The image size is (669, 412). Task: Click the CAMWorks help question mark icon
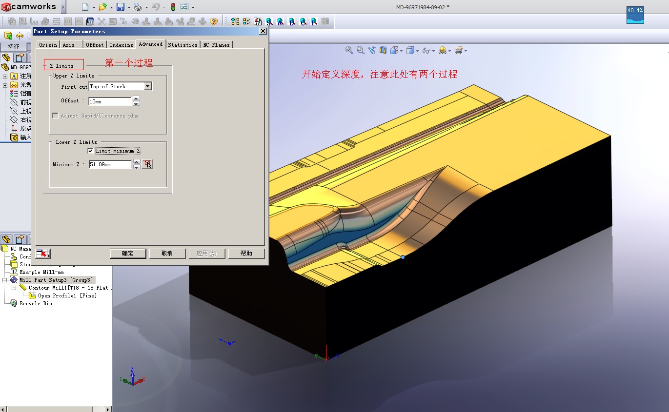tap(213, 21)
